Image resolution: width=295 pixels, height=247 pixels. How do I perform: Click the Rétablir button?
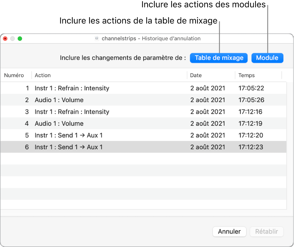[266, 232]
